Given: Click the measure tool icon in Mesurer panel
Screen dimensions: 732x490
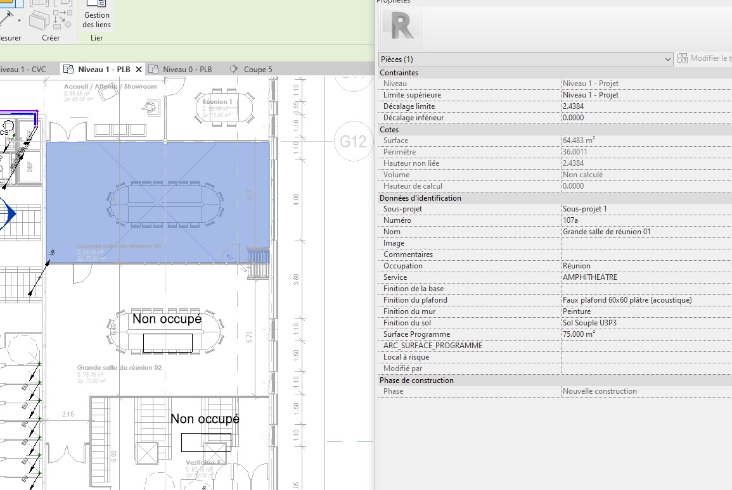Looking at the screenshot, I should (6, 19).
